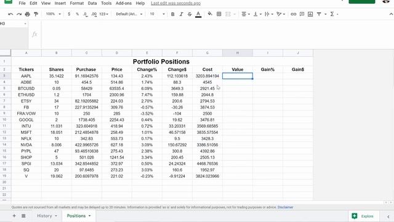This screenshot has height=222, width=394.
Task: Click the Borders icon
Action: [219, 14]
